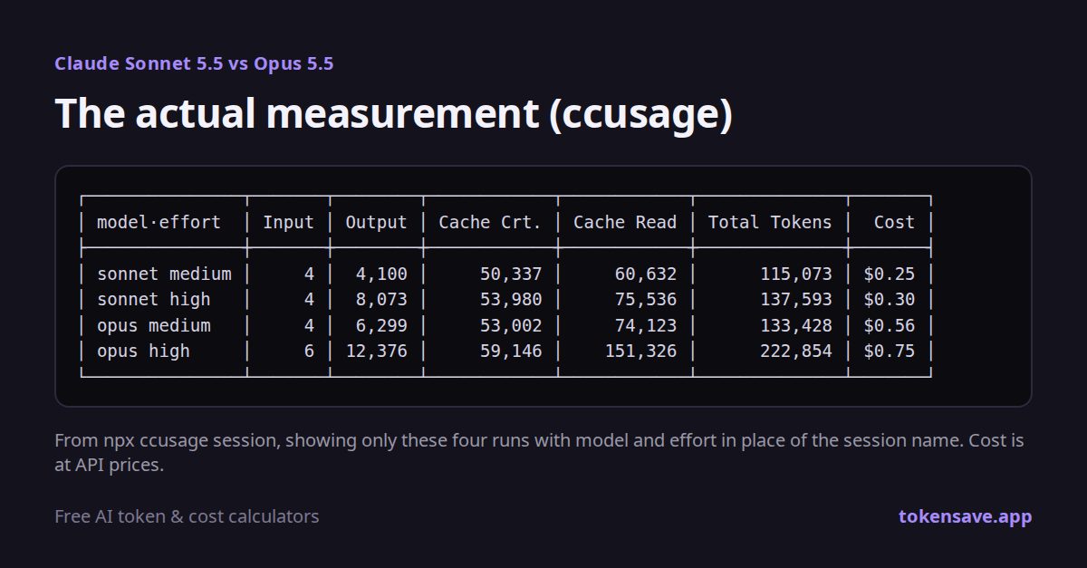
Task: Select the 'Cache Crt.' column header
Action: (x=490, y=222)
